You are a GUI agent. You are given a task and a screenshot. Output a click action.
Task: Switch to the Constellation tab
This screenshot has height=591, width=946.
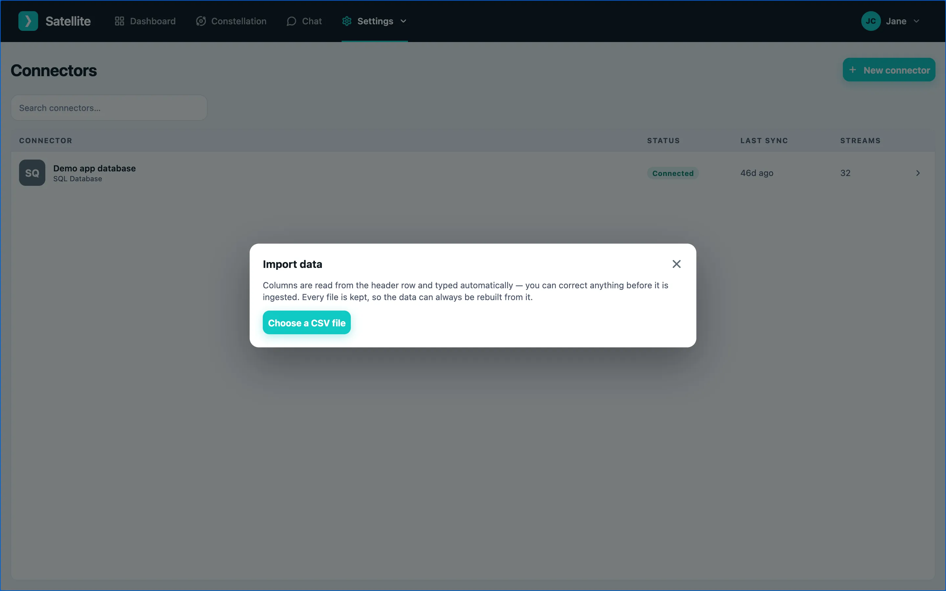[x=231, y=21]
